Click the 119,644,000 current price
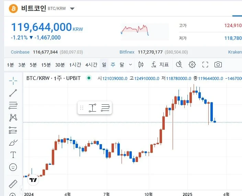This screenshot has height=196, width=242. pyautogui.click(x=41, y=27)
